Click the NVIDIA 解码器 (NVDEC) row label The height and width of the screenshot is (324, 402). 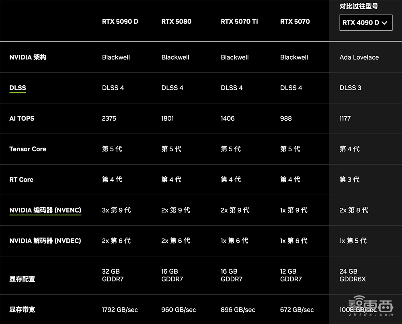click(x=45, y=241)
